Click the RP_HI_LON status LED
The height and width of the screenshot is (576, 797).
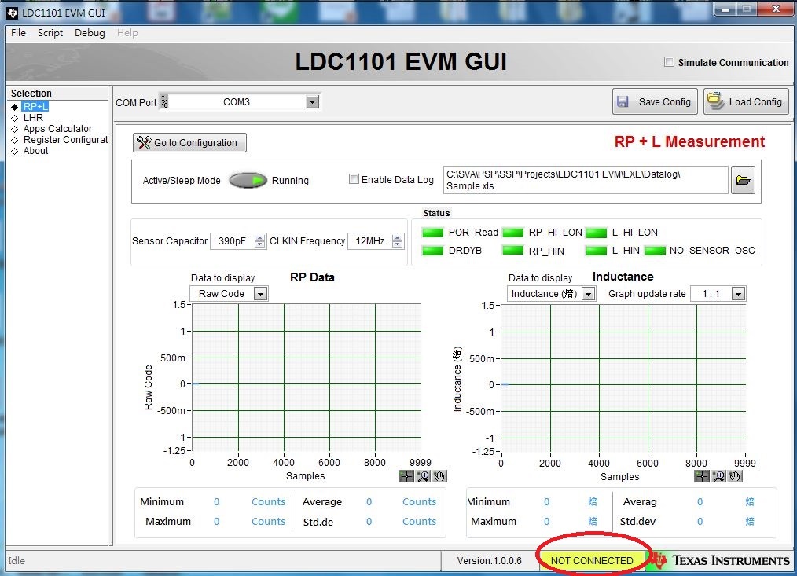coord(513,233)
